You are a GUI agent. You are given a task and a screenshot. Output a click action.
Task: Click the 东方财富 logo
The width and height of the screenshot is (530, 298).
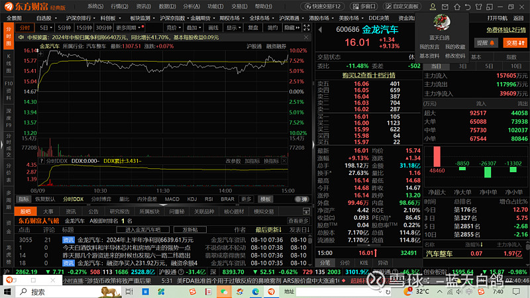pos(34,7)
